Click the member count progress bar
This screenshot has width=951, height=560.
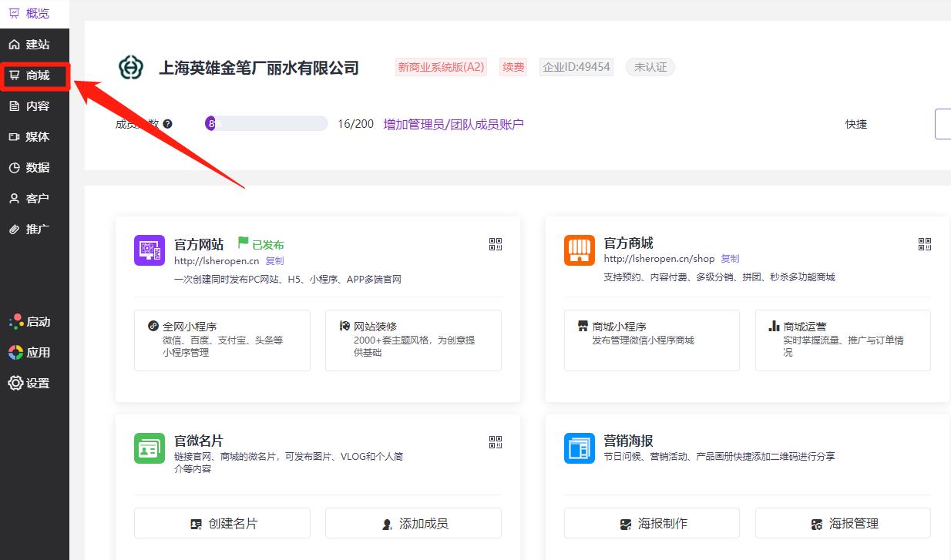click(266, 122)
